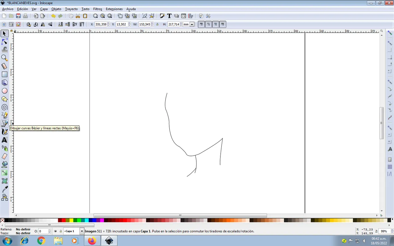Click the Redo arrow icon
The height and width of the screenshot is (246, 394).
click(60, 16)
